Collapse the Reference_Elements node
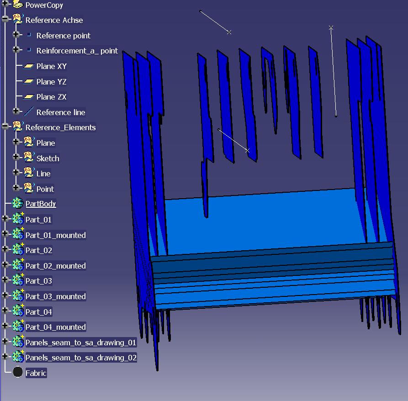This screenshot has width=408, height=401. pyautogui.click(x=5, y=127)
